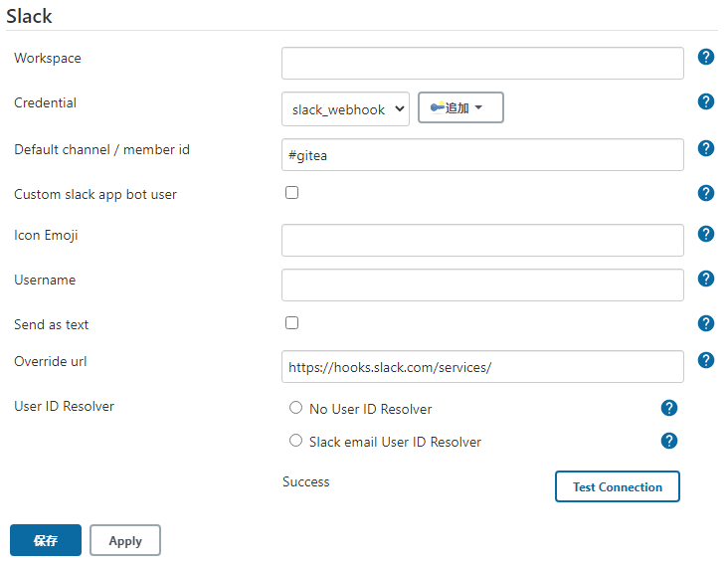Show help for Override url field
The width and height of the screenshot is (728, 567).
point(706,360)
